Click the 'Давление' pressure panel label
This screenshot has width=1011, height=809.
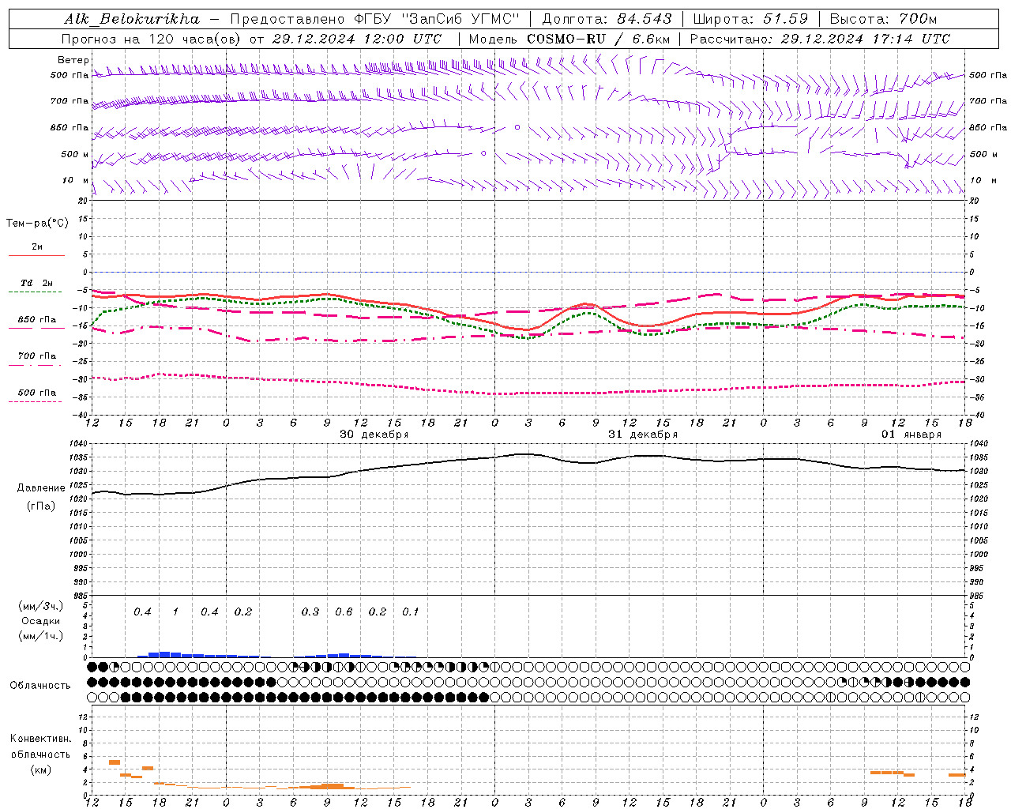[x=41, y=488]
